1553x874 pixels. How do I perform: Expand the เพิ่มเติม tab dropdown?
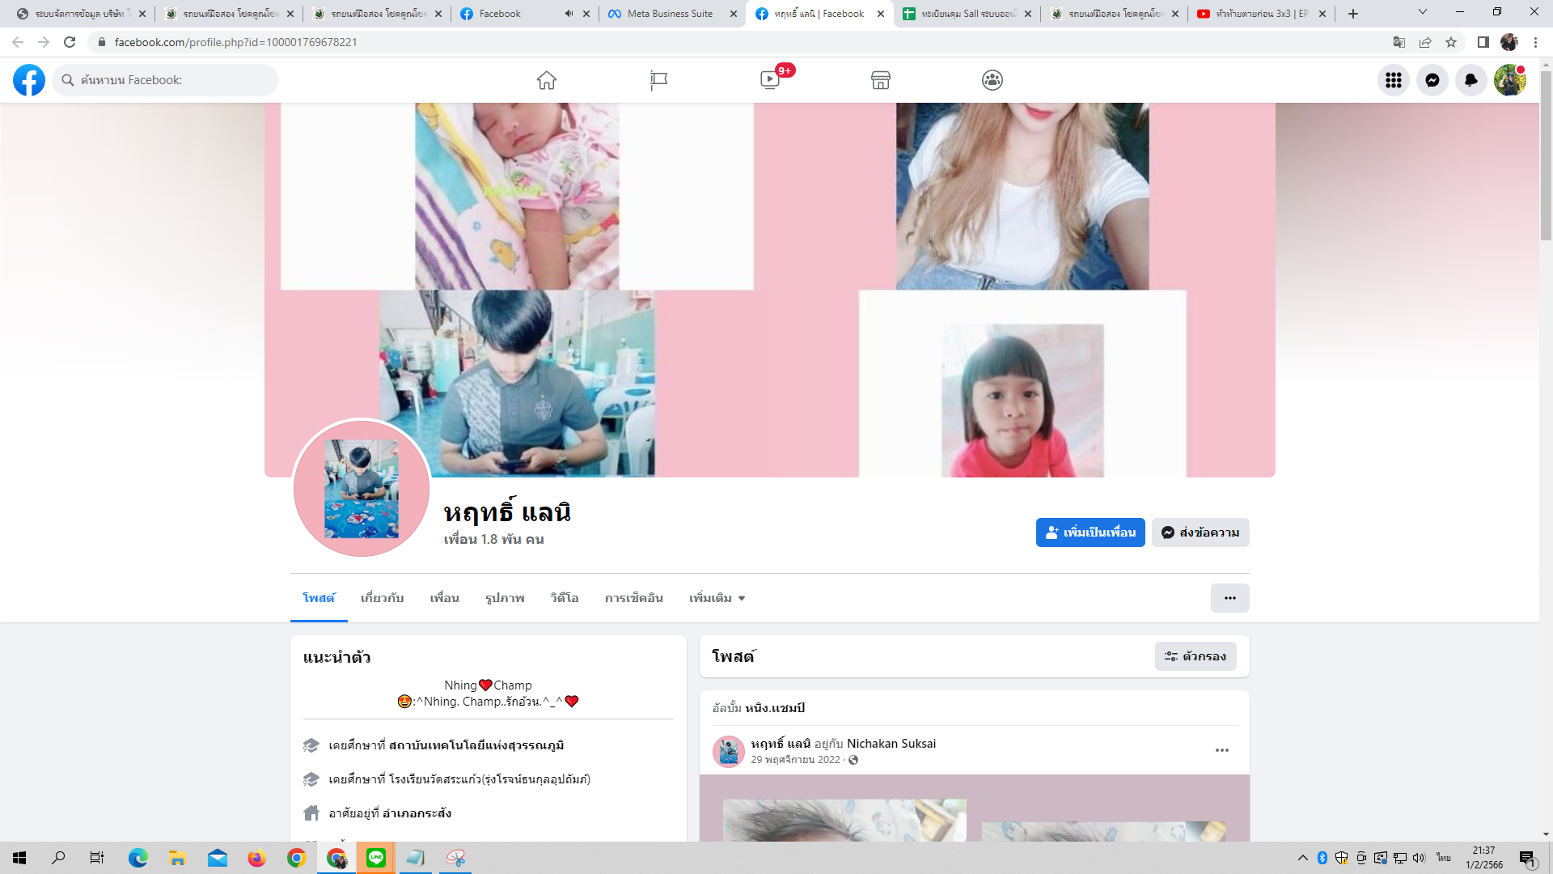[x=717, y=598]
